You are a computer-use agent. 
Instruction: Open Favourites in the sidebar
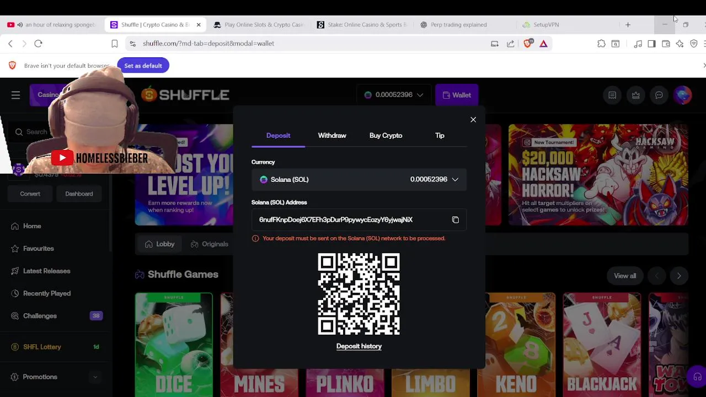[38, 249]
